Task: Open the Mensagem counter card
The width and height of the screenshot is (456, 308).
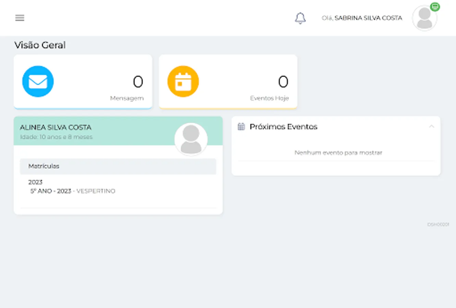Action: click(x=83, y=82)
